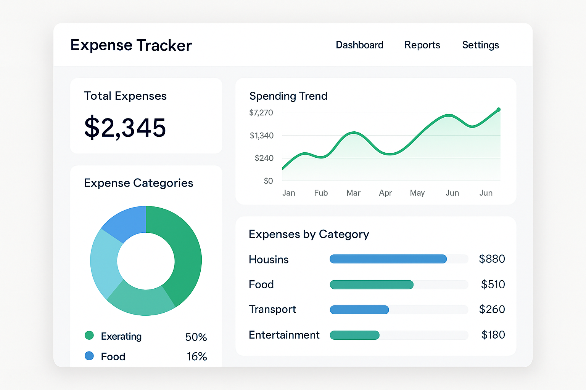
Task: Select the Mar label on chart axis
Action: click(x=353, y=193)
